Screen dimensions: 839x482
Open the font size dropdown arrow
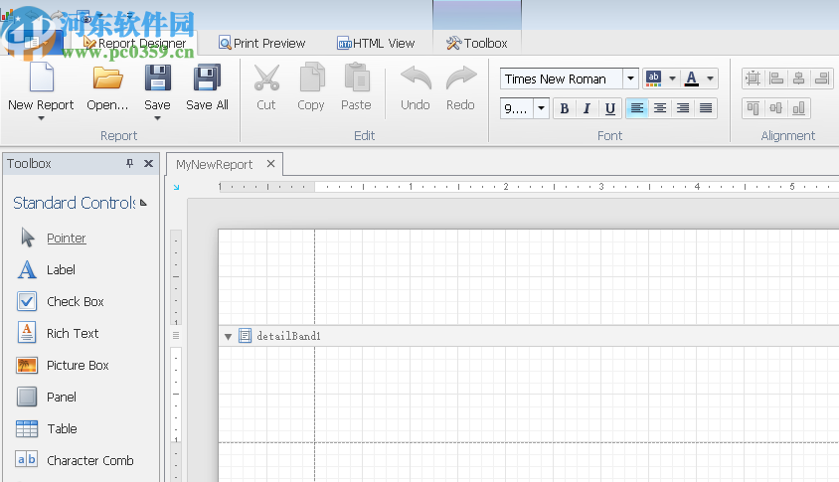[541, 108]
